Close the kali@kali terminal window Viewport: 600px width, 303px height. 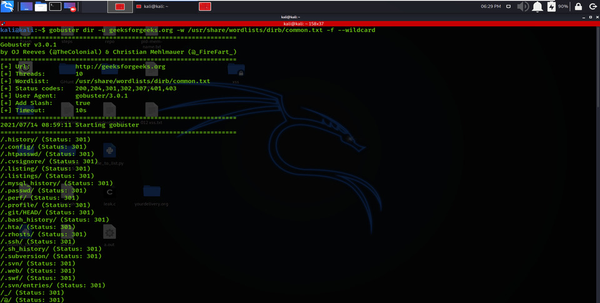596,17
